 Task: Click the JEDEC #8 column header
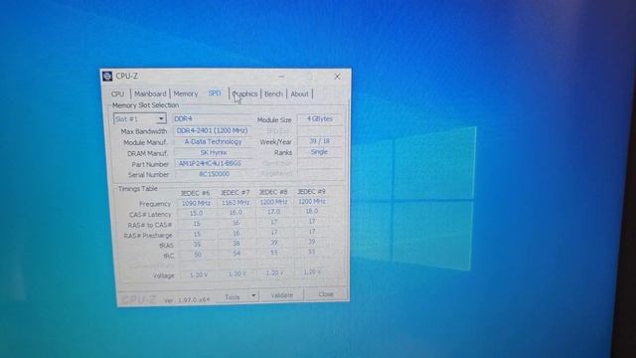click(273, 191)
